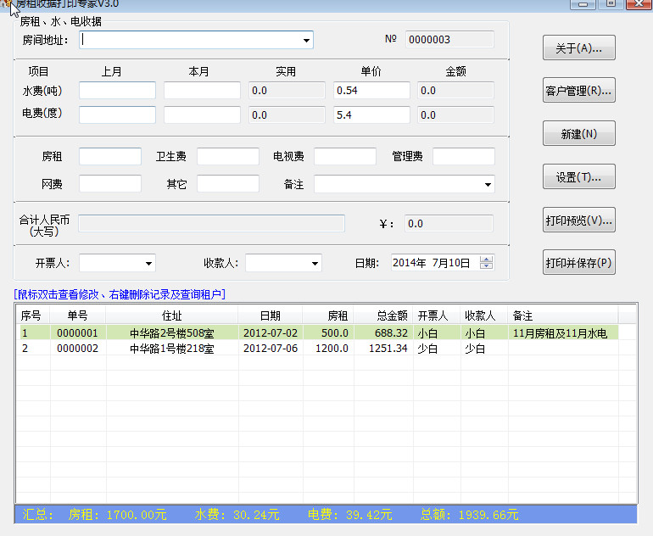Click the 开票人 column header
This screenshot has width=653, height=536.
click(x=437, y=315)
